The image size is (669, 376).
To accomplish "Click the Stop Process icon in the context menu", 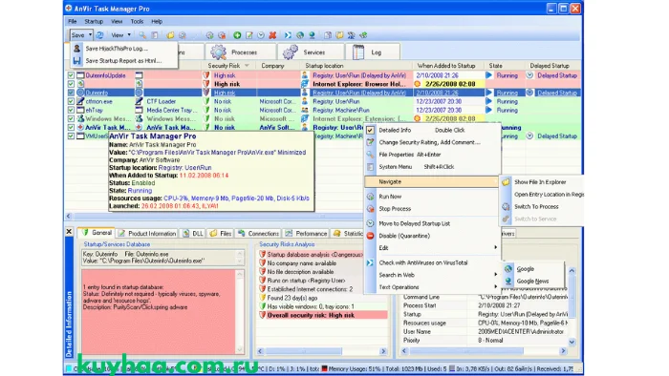I will pyautogui.click(x=371, y=209).
